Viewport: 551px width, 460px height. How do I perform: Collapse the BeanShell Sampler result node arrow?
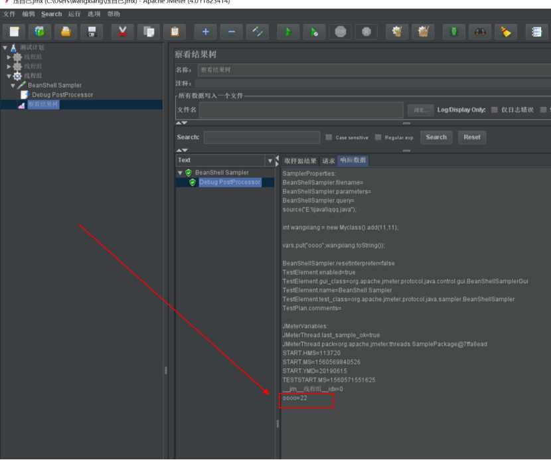[x=180, y=173]
